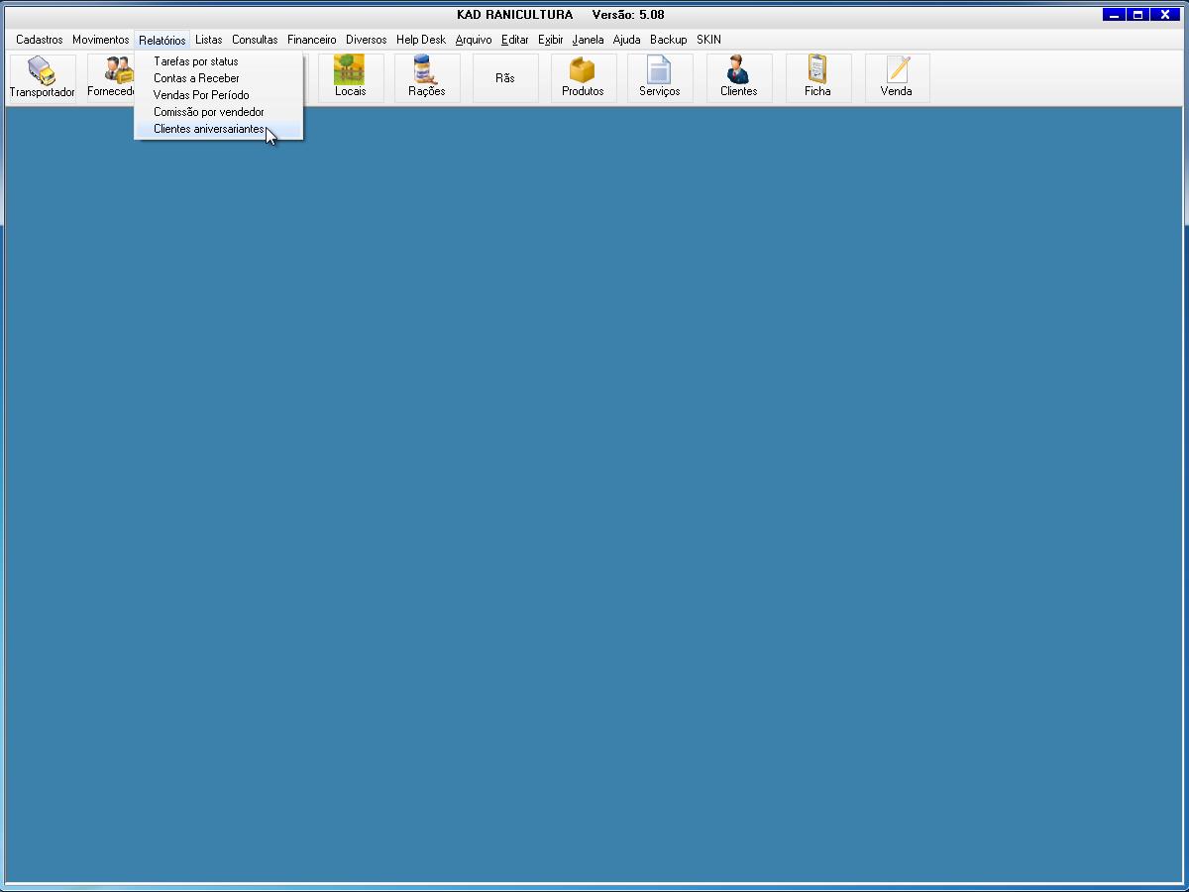Select Contas a Receber report

(x=218, y=78)
